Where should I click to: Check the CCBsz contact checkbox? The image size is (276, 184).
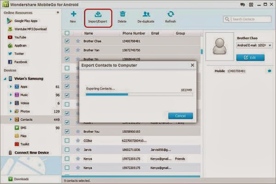coord(67,141)
